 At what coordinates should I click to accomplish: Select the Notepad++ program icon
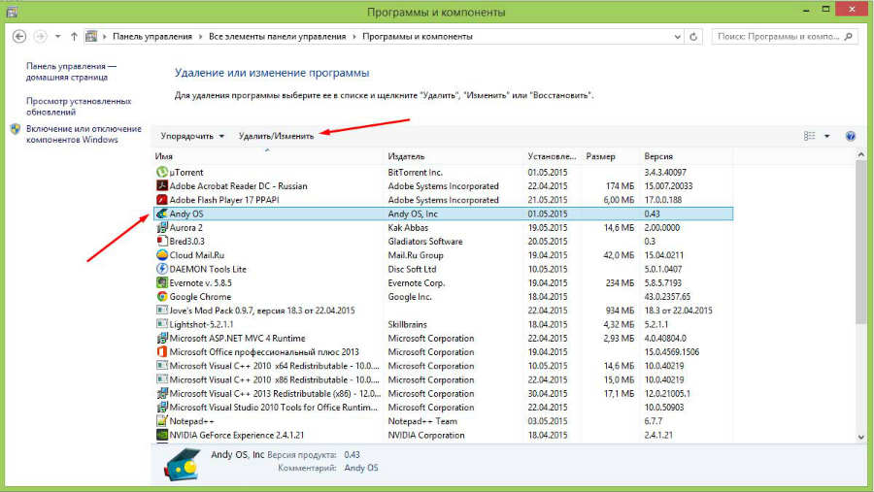click(162, 421)
